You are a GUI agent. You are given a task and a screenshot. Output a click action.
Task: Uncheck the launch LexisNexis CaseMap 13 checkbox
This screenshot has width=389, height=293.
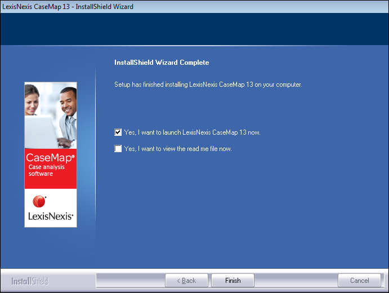[x=118, y=132]
